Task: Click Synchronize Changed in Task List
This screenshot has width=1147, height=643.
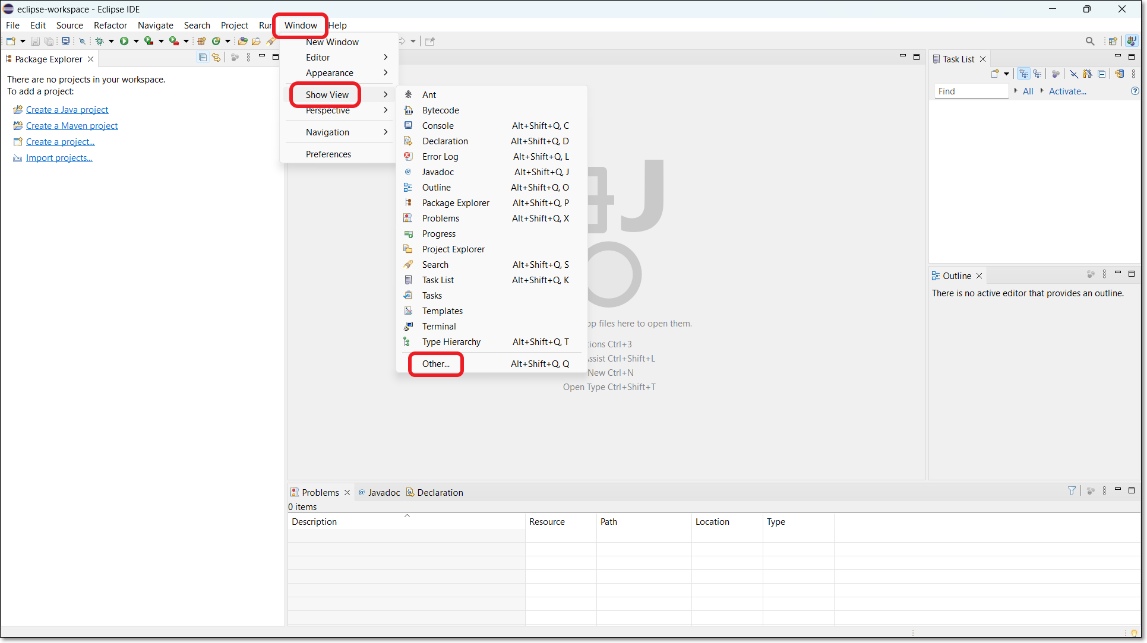Action: [1119, 74]
